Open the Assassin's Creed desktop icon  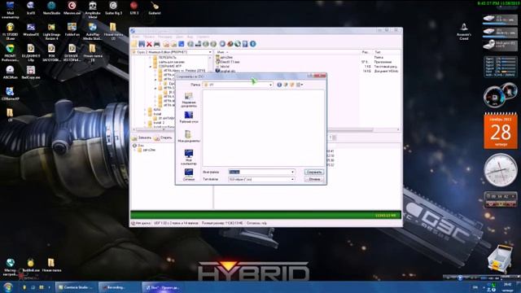[x=464, y=31]
